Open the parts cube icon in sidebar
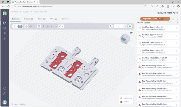181x107 pixels. 5,23
